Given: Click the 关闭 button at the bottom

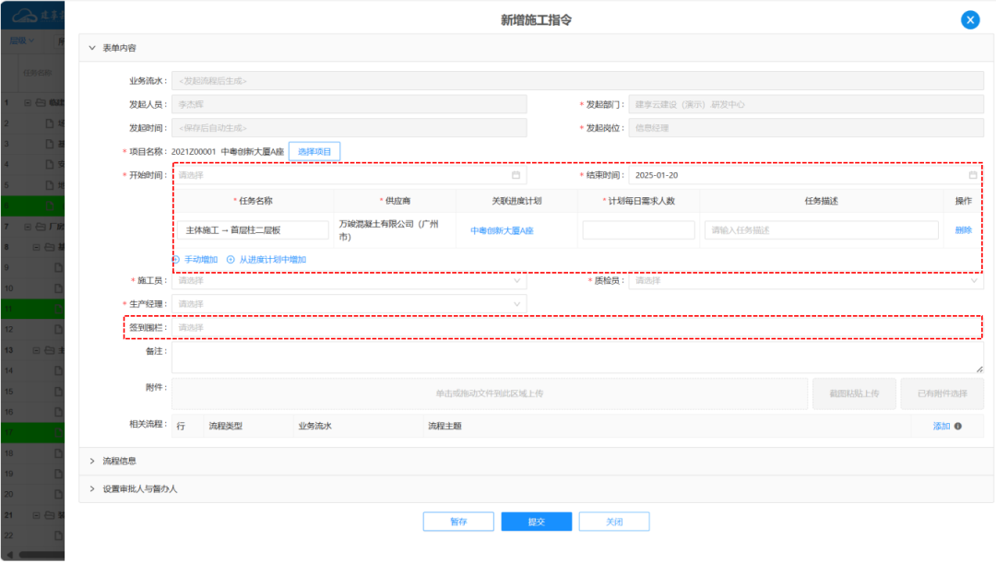Looking at the screenshot, I should [614, 522].
